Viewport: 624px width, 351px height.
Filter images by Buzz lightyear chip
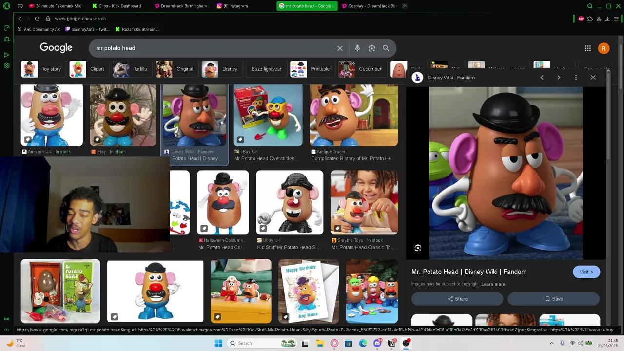266,69
